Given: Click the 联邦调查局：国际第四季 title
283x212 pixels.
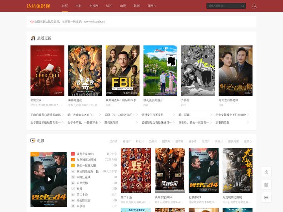Looking at the screenshot, I should 121,100.
